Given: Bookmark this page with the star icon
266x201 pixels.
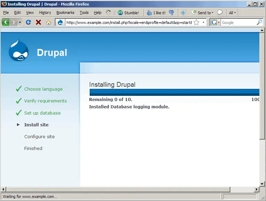Looking at the screenshot, I should 196,22.
